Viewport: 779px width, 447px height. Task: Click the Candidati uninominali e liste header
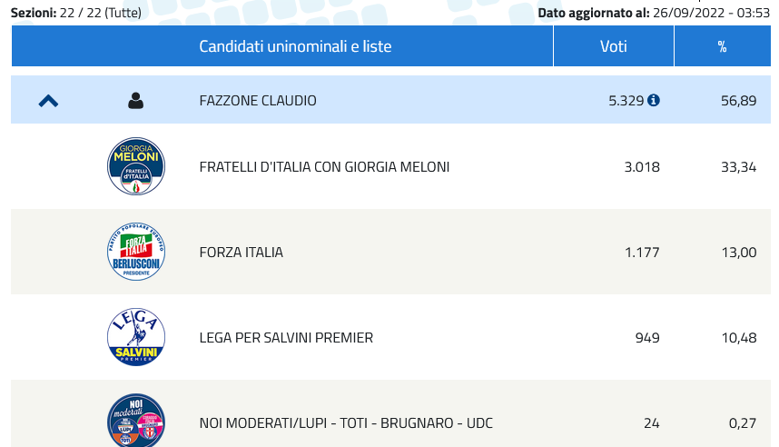pyautogui.click(x=295, y=46)
